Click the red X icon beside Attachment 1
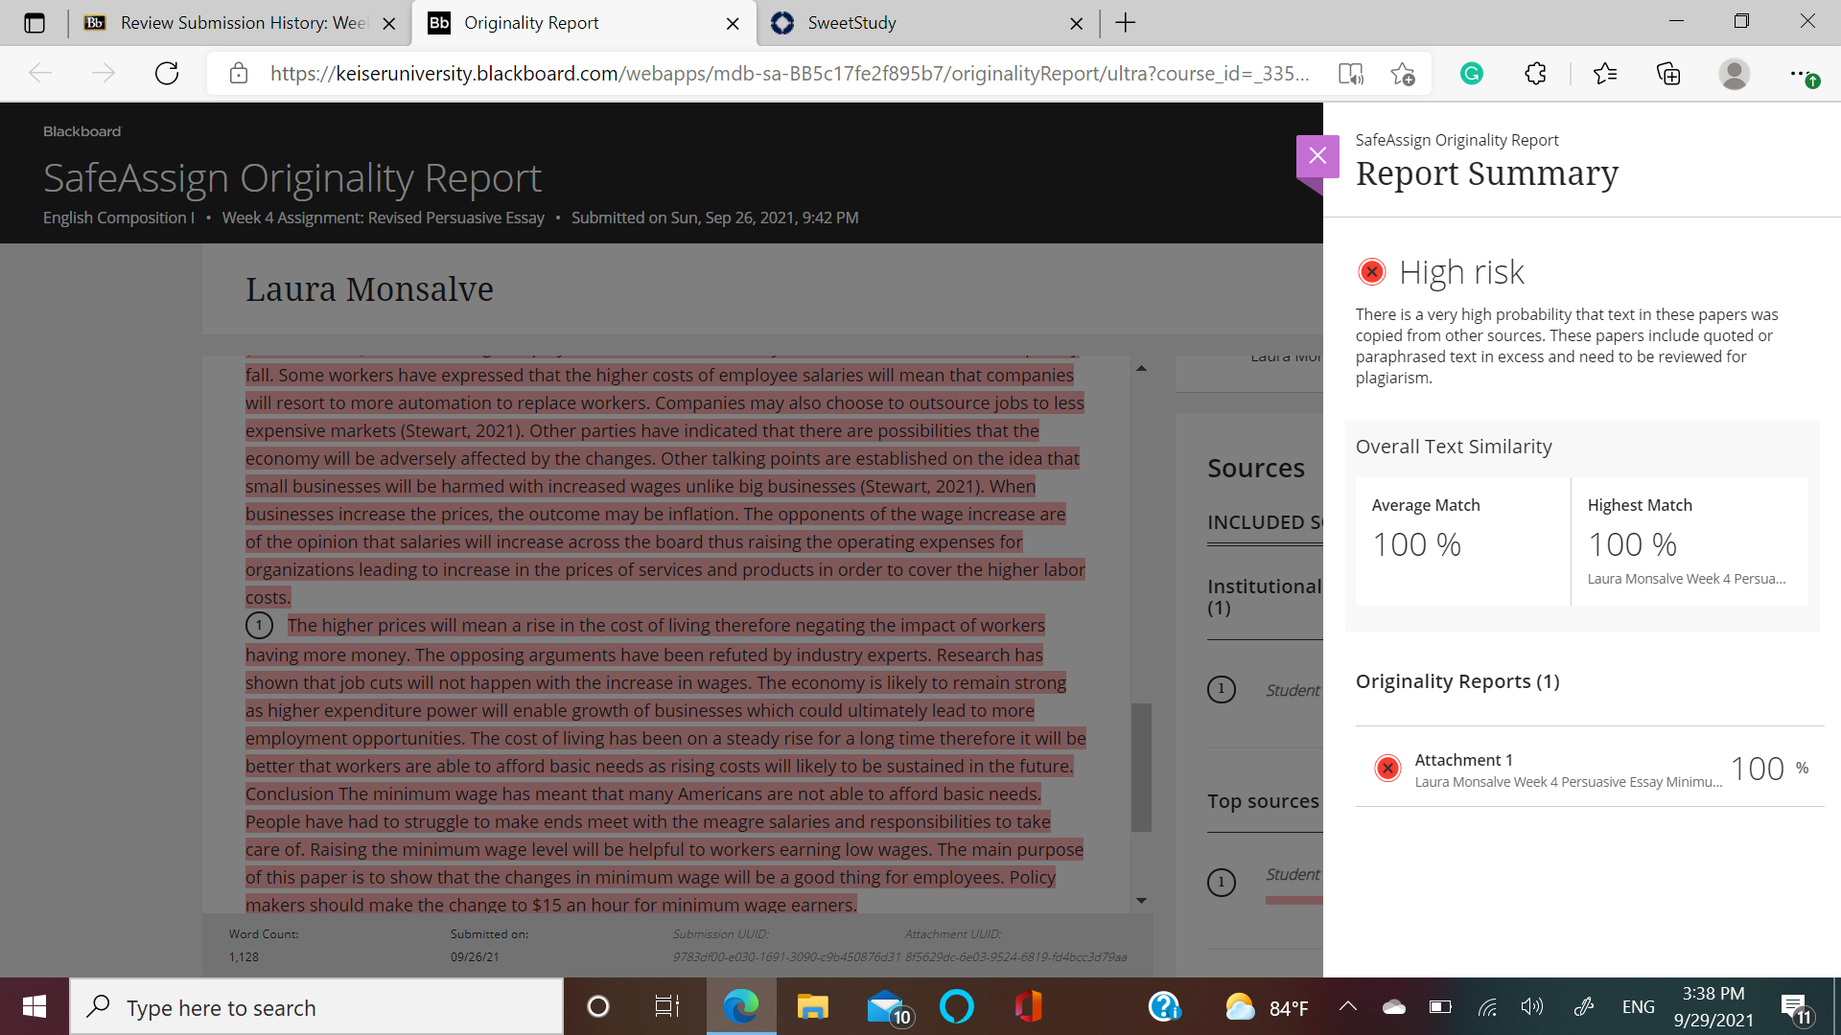The width and height of the screenshot is (1841, 1035). [x=1387, y=769]
